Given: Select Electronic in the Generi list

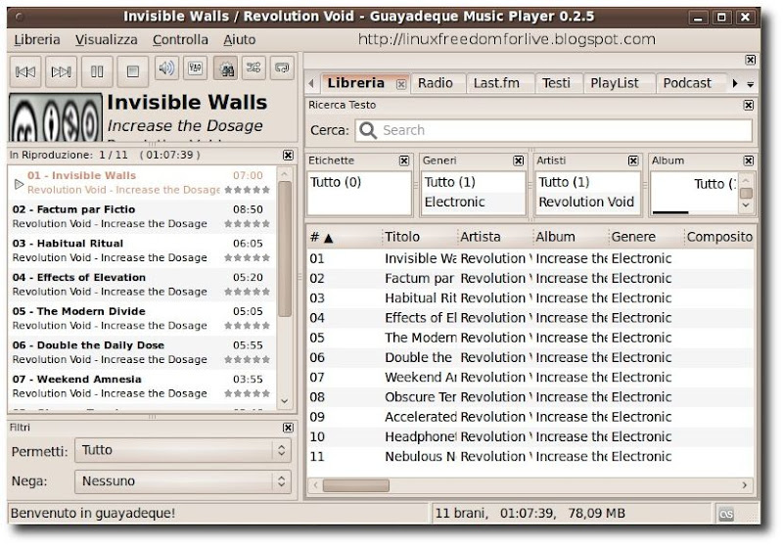Looking at the screenshot, I should click(454, 203).
